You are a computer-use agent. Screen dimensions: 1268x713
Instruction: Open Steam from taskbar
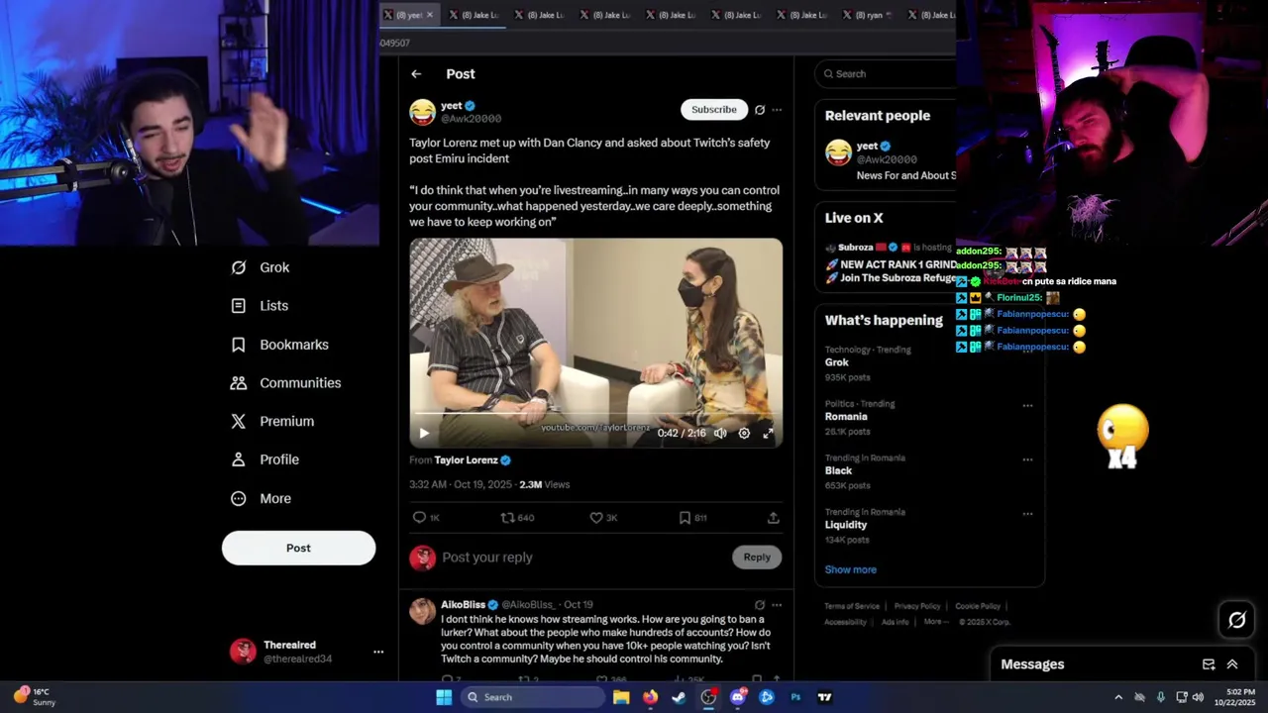coord(679,697)
